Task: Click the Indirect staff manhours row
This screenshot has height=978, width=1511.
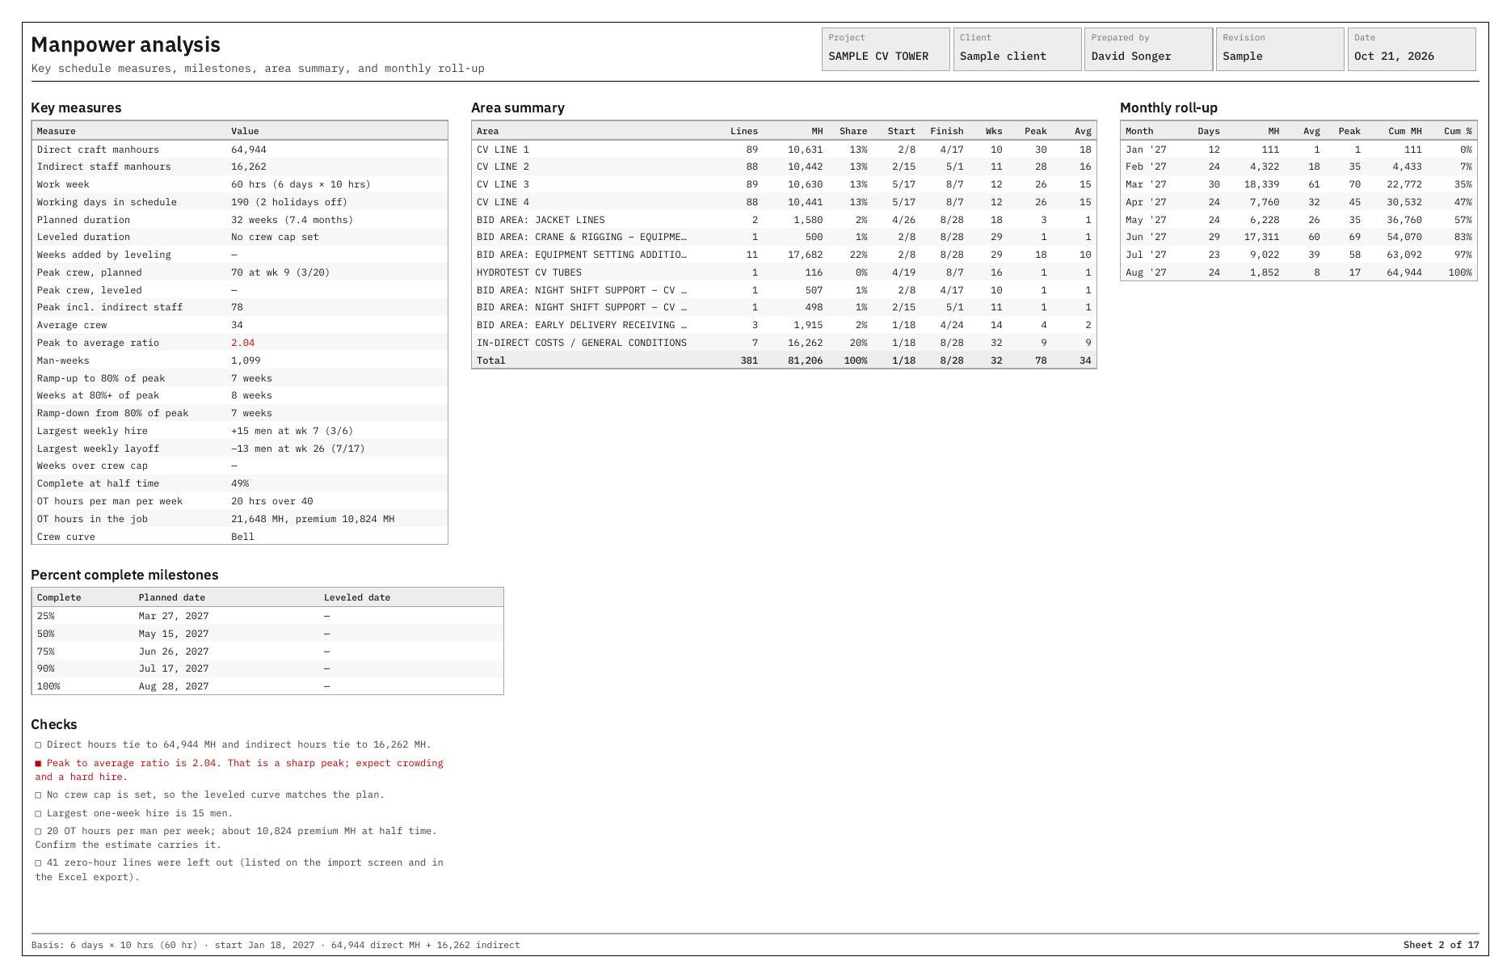Action: coord(239,167)
